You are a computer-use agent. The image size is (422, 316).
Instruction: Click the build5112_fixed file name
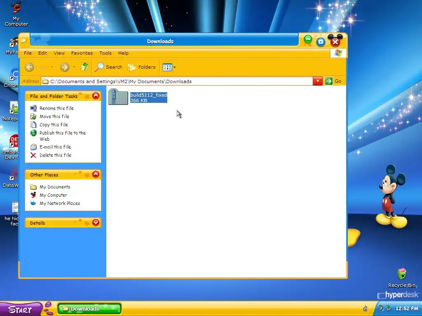(148, 95)
